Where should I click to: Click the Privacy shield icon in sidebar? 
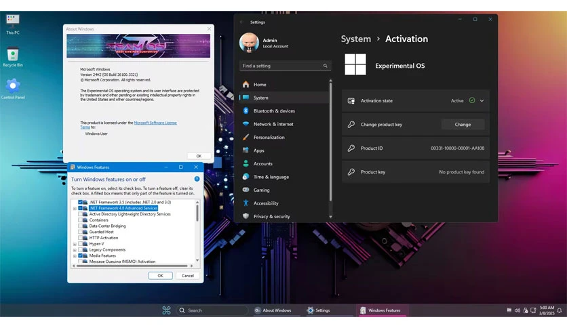pyautogui.click(x=246, y=216)
